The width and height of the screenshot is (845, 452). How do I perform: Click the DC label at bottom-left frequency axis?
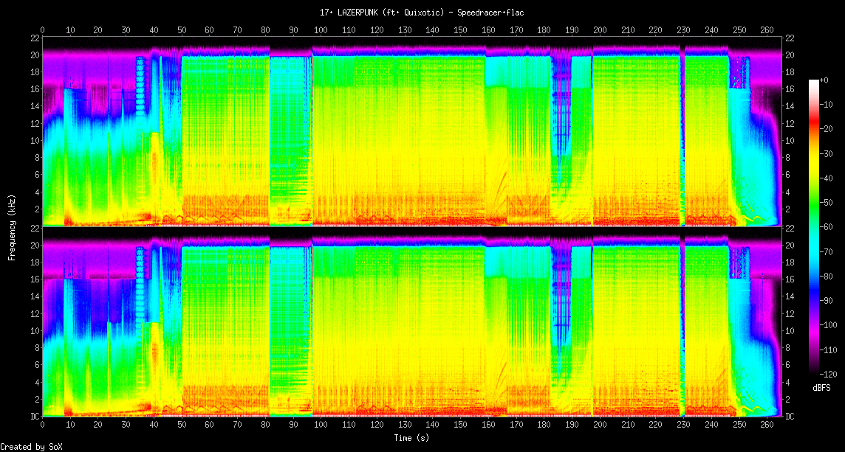pos(34,417)
